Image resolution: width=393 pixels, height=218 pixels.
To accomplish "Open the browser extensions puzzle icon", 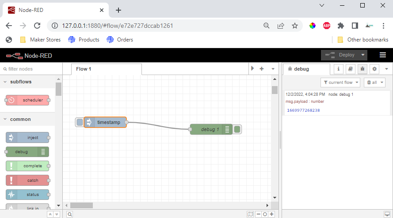I will 341,26.
